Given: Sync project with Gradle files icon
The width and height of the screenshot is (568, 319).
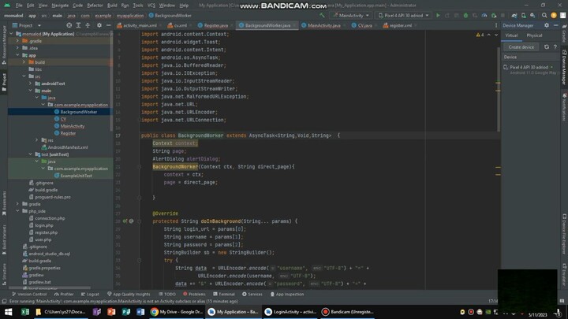Looking at the screenshot, I should [x=514, y=16].
